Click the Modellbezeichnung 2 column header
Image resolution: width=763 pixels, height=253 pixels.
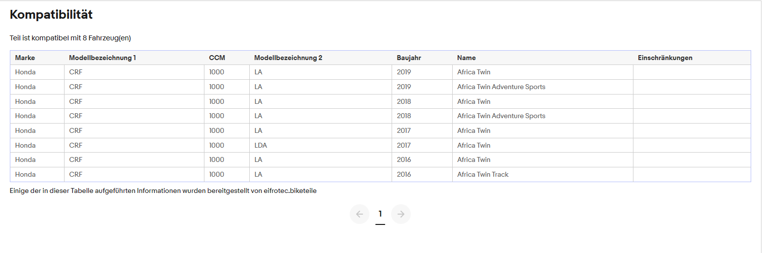(288, 58)
